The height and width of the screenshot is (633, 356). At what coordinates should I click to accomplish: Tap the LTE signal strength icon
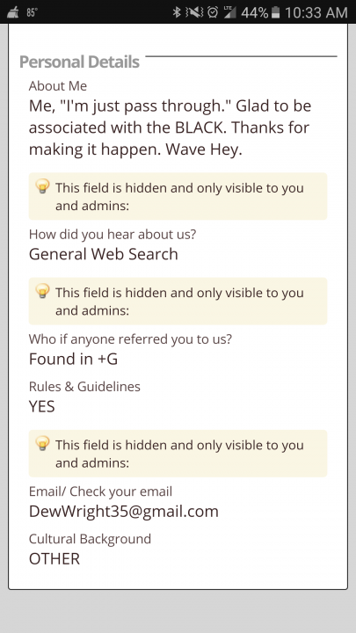pos(229,12)
